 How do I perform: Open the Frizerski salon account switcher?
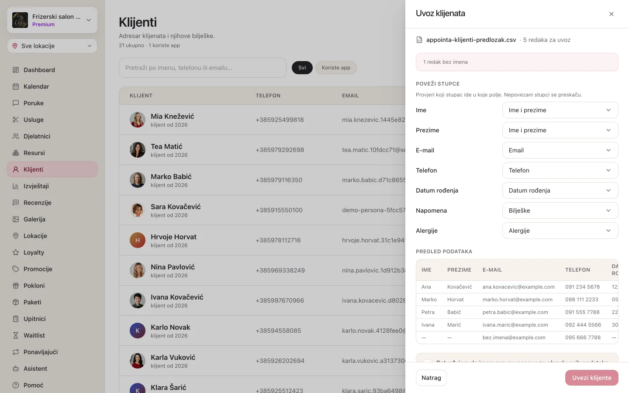(52, 20)
